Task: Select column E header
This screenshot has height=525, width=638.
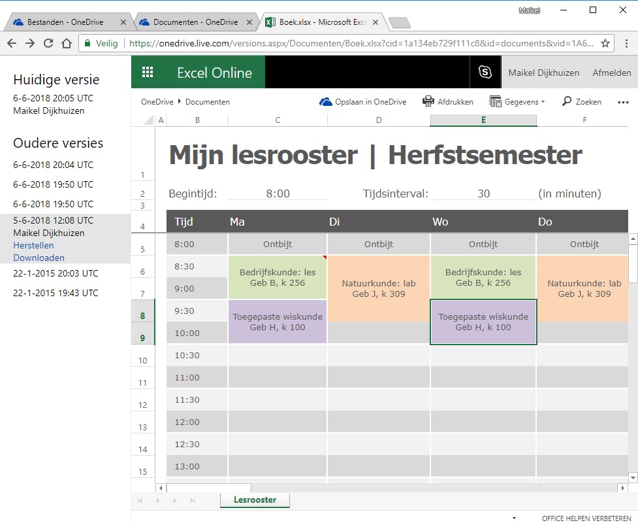Action: click(x=483, y=120)
